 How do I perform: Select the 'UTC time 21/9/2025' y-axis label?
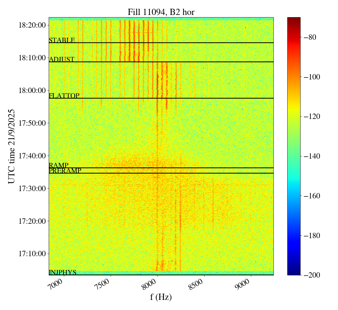tap(12, 146)
